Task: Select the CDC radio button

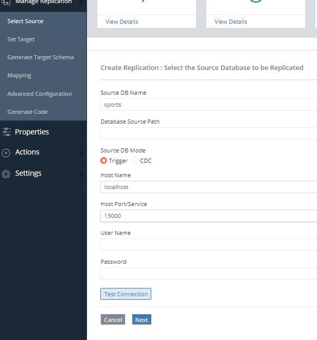Action: pos(135,161)
